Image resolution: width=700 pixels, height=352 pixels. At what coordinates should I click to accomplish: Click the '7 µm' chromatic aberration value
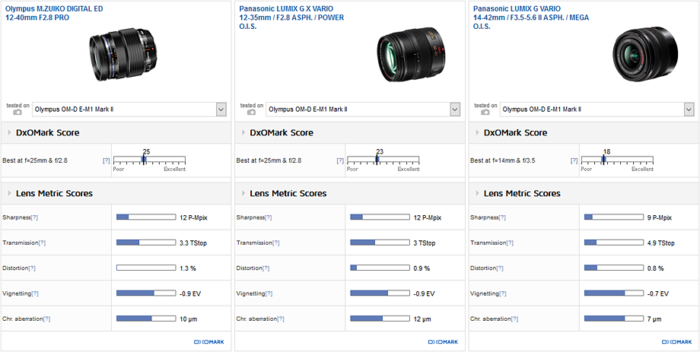tap(654, 319)
